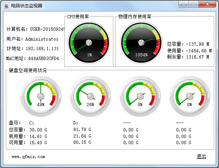Click the 物理内存使用率 group title
This screenshot has height=168, width=219.
tap(135, 16)
